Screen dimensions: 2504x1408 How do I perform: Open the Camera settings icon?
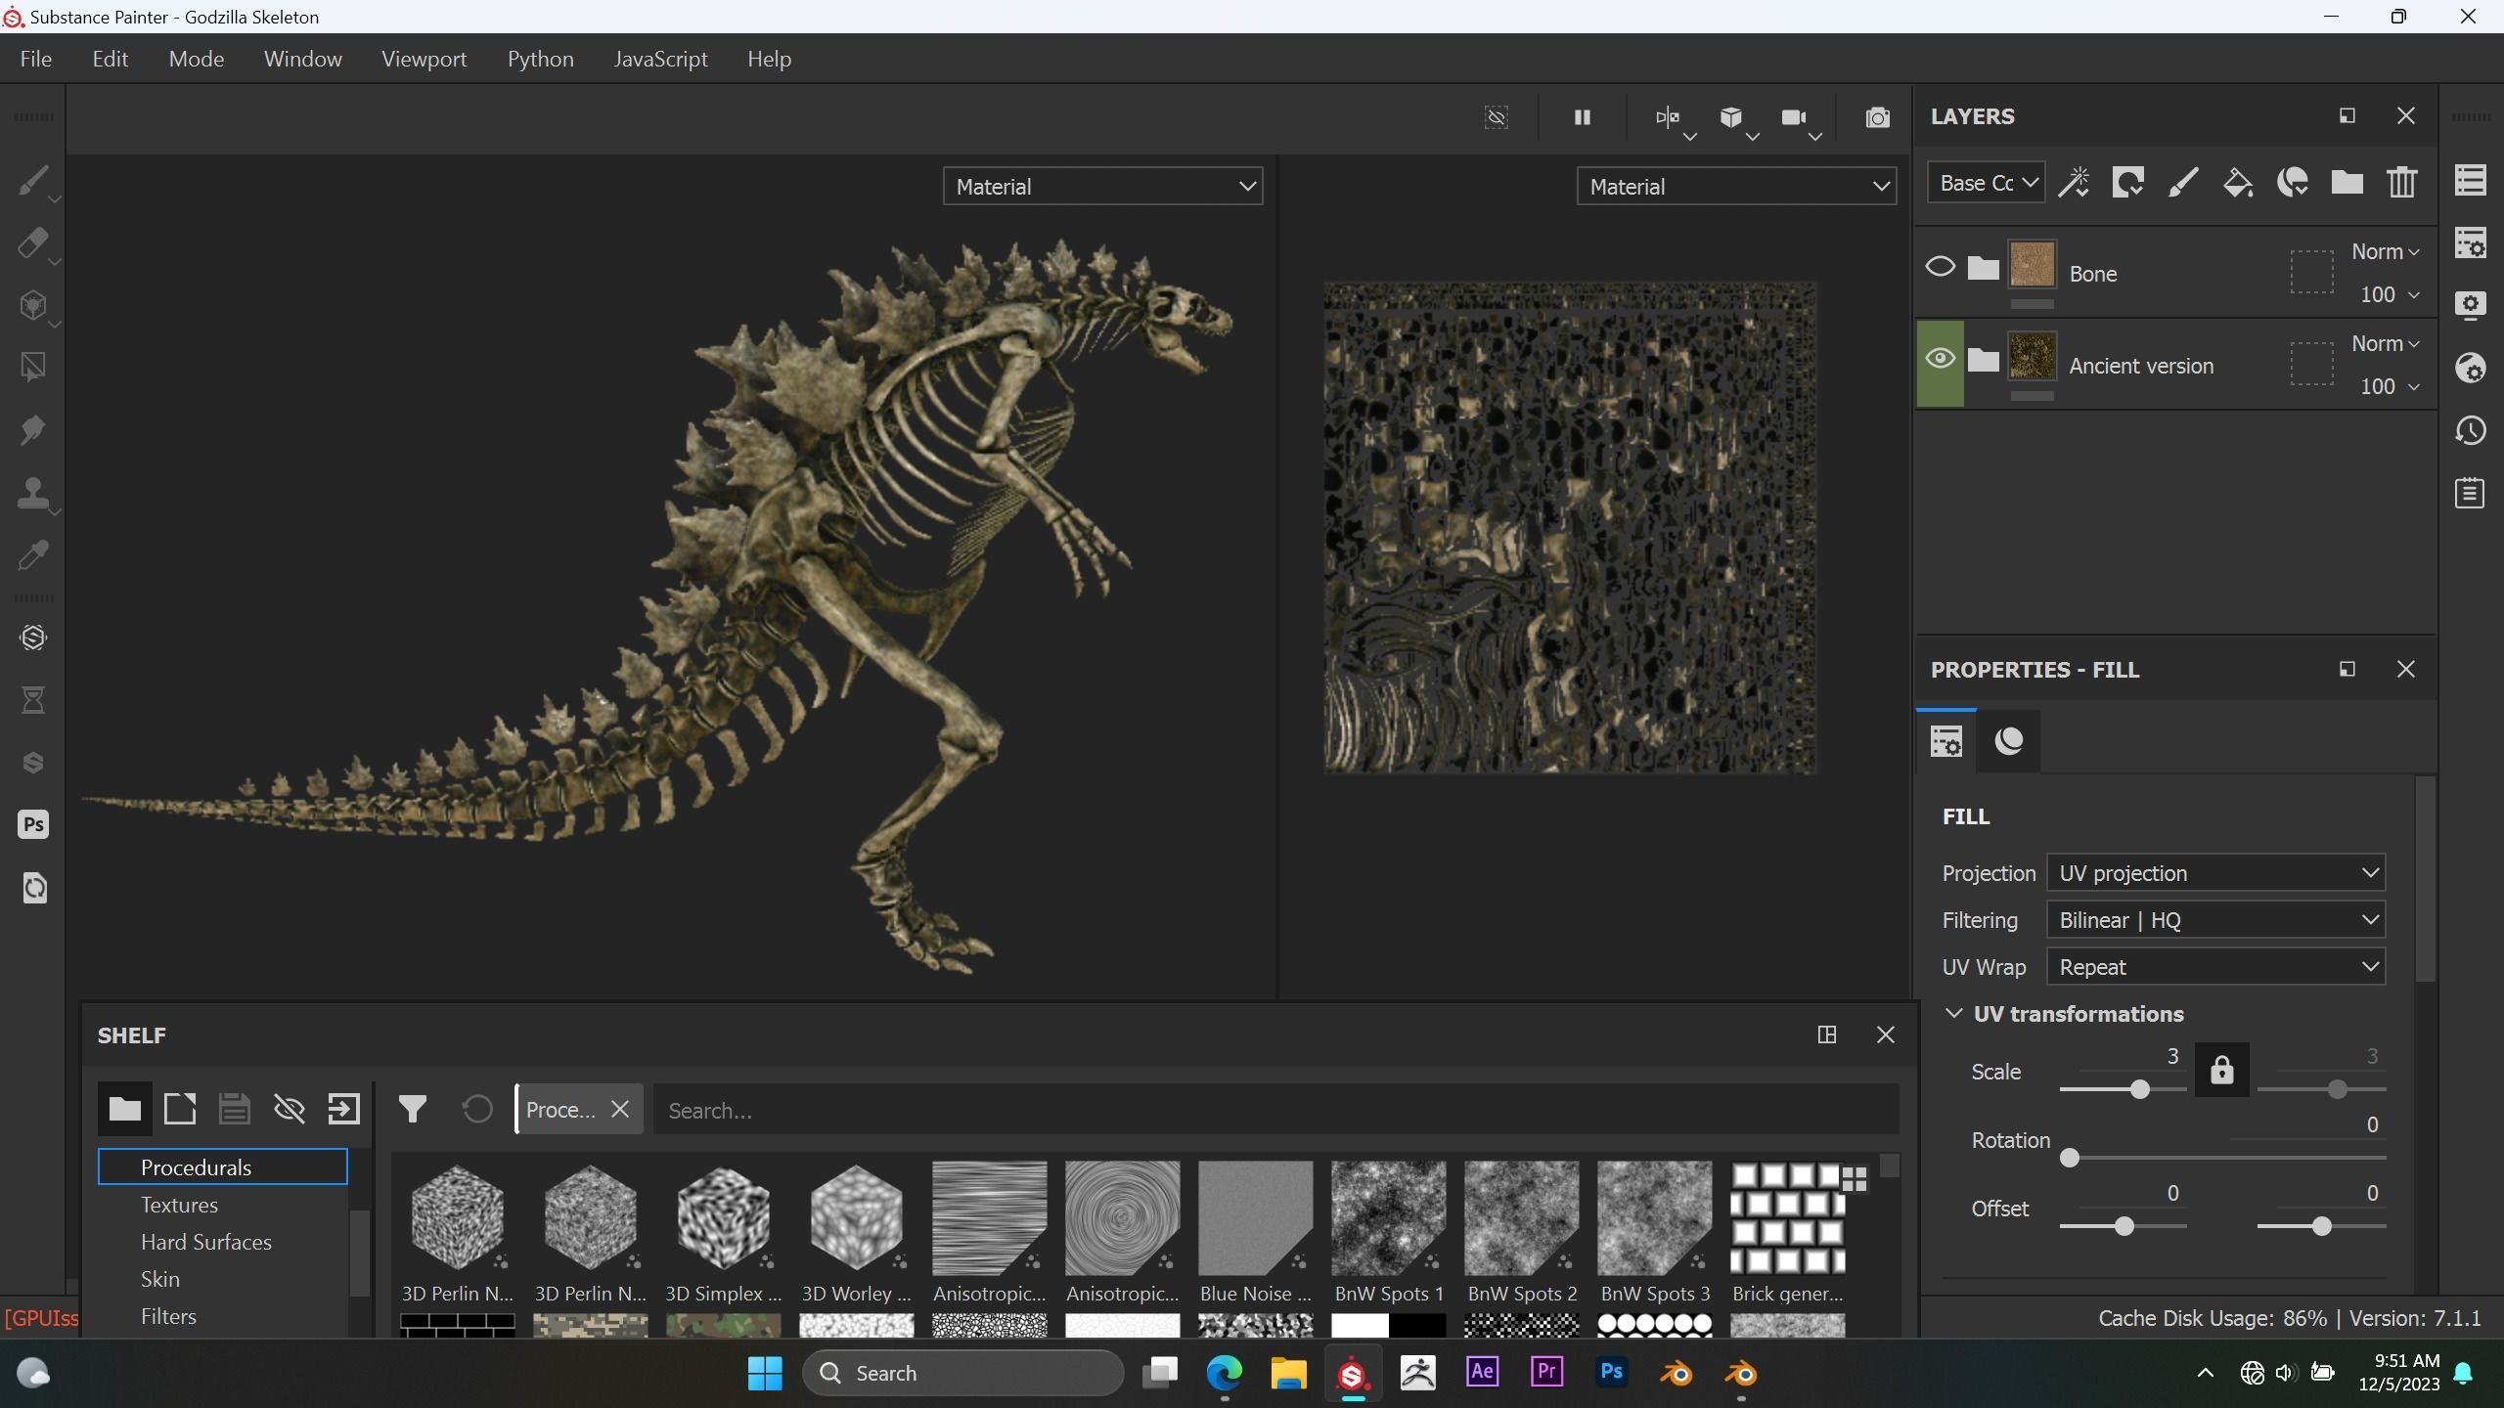(1794, 117)
